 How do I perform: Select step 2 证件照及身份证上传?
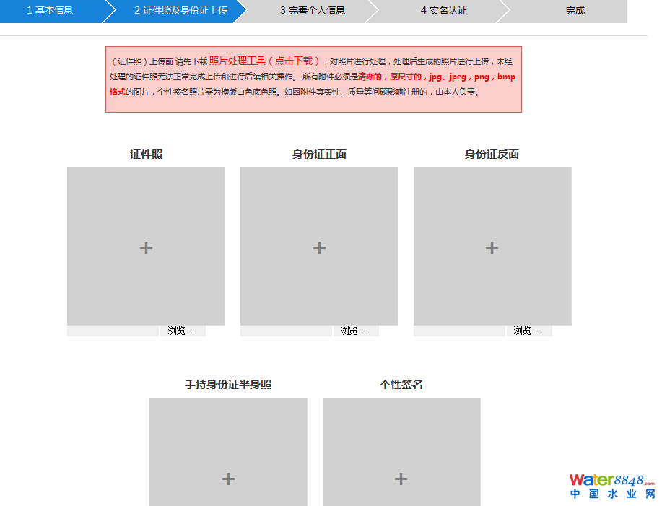(180, 11)
